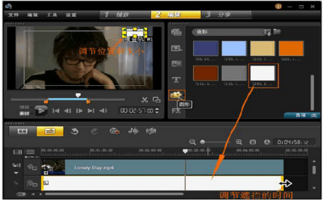Screen dimensions: 324x203
Task: Jump to start of clip
Action: pos(56,111)
